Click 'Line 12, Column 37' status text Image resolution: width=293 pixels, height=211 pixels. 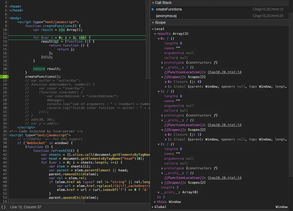pos(25,207)
